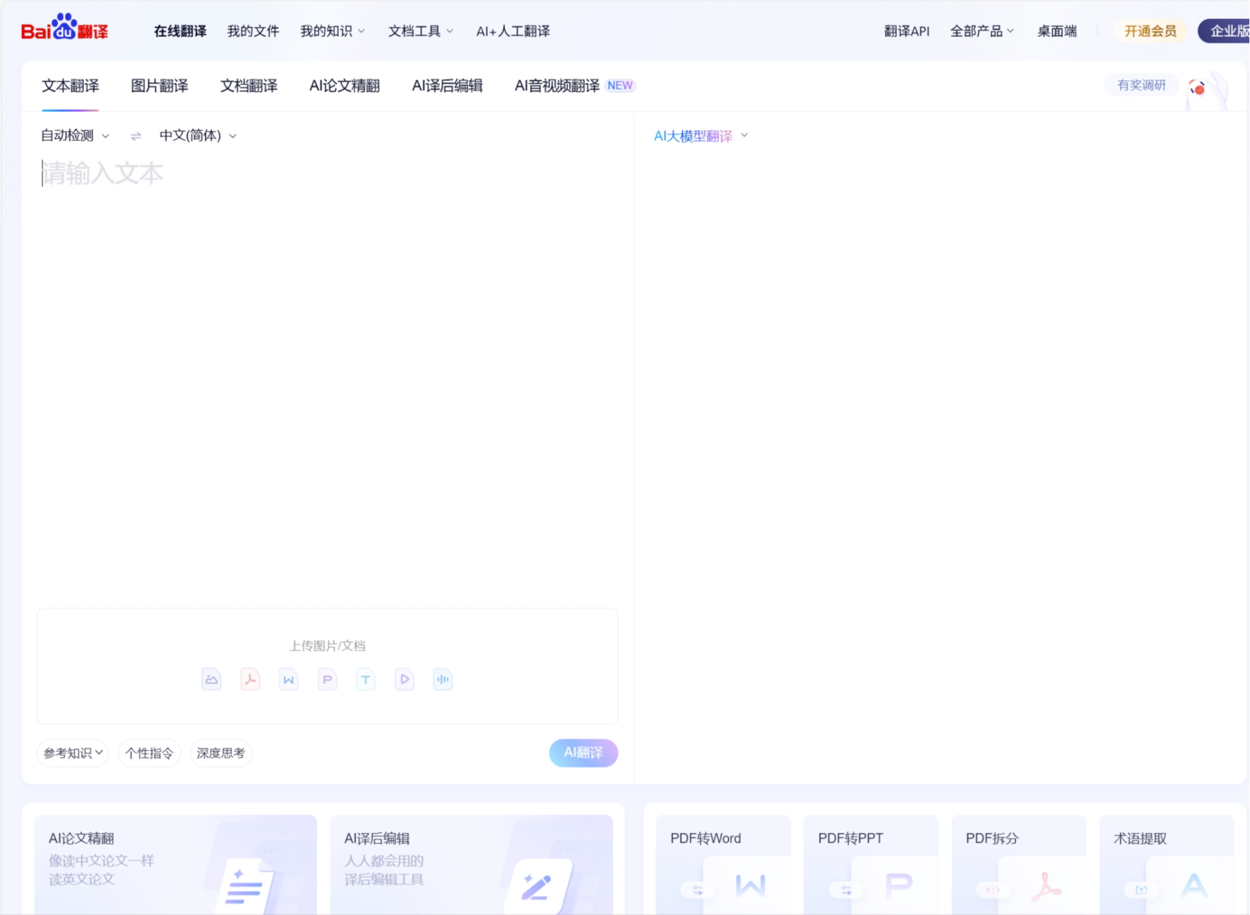Screen dimensions: 1250x915
Task: Pick the Word document upload icon
Action: pos(288,679)
